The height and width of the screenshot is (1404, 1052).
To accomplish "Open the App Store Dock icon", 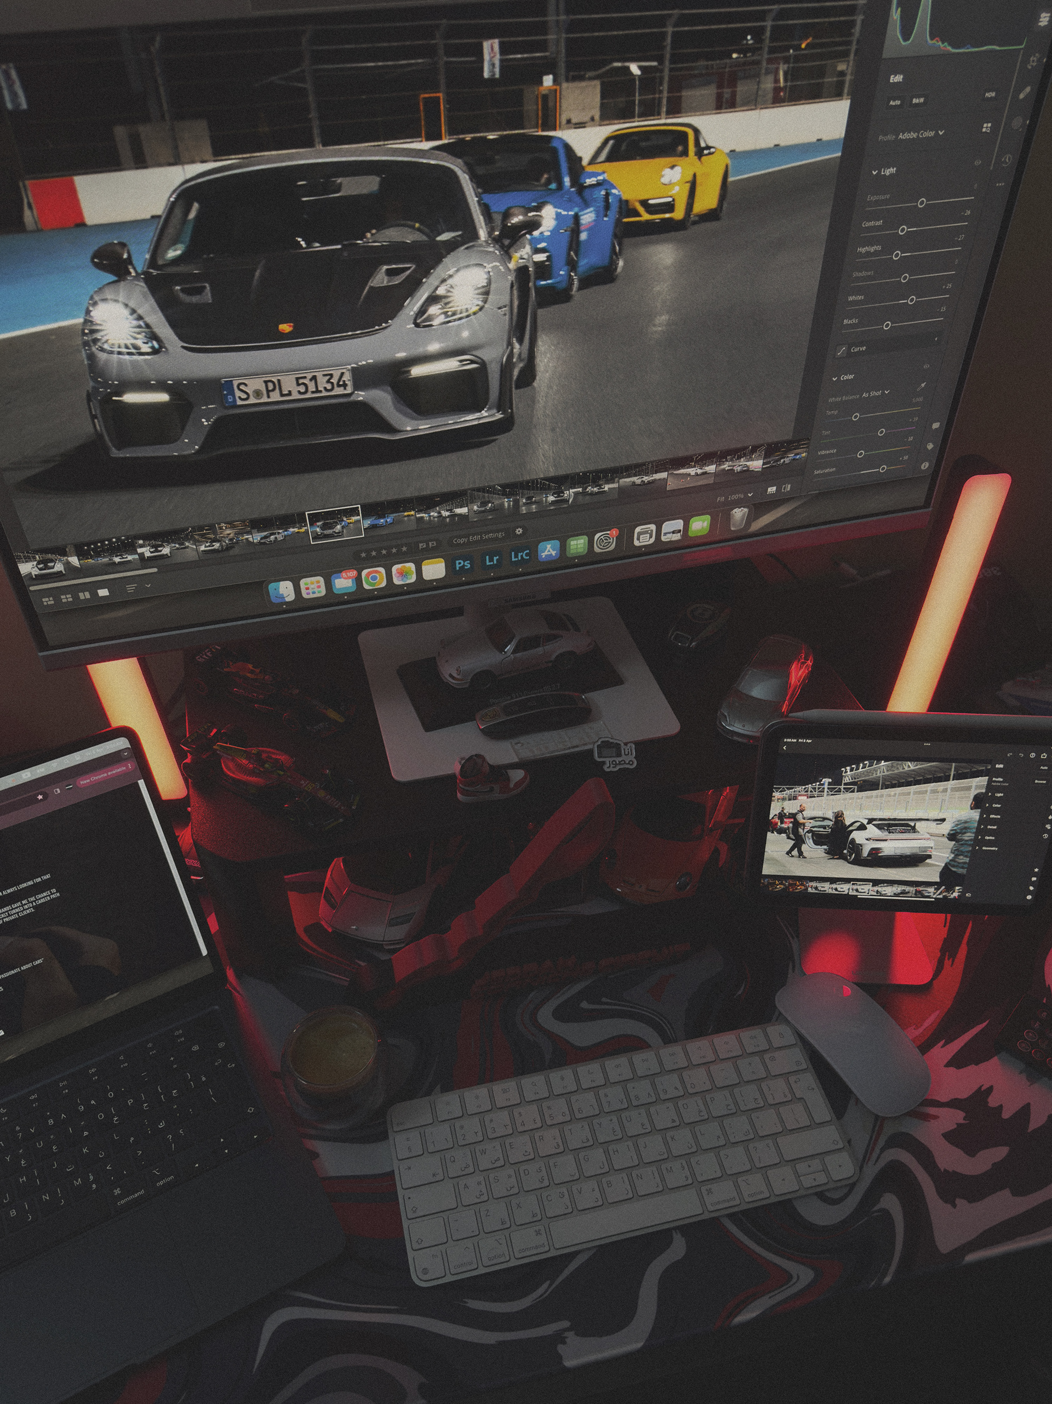I will [548, 551].
